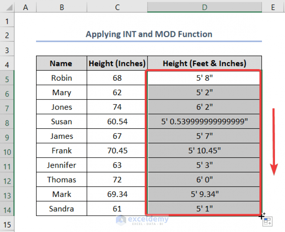Select the result cell 5' 3"

[x=205, y=165]
